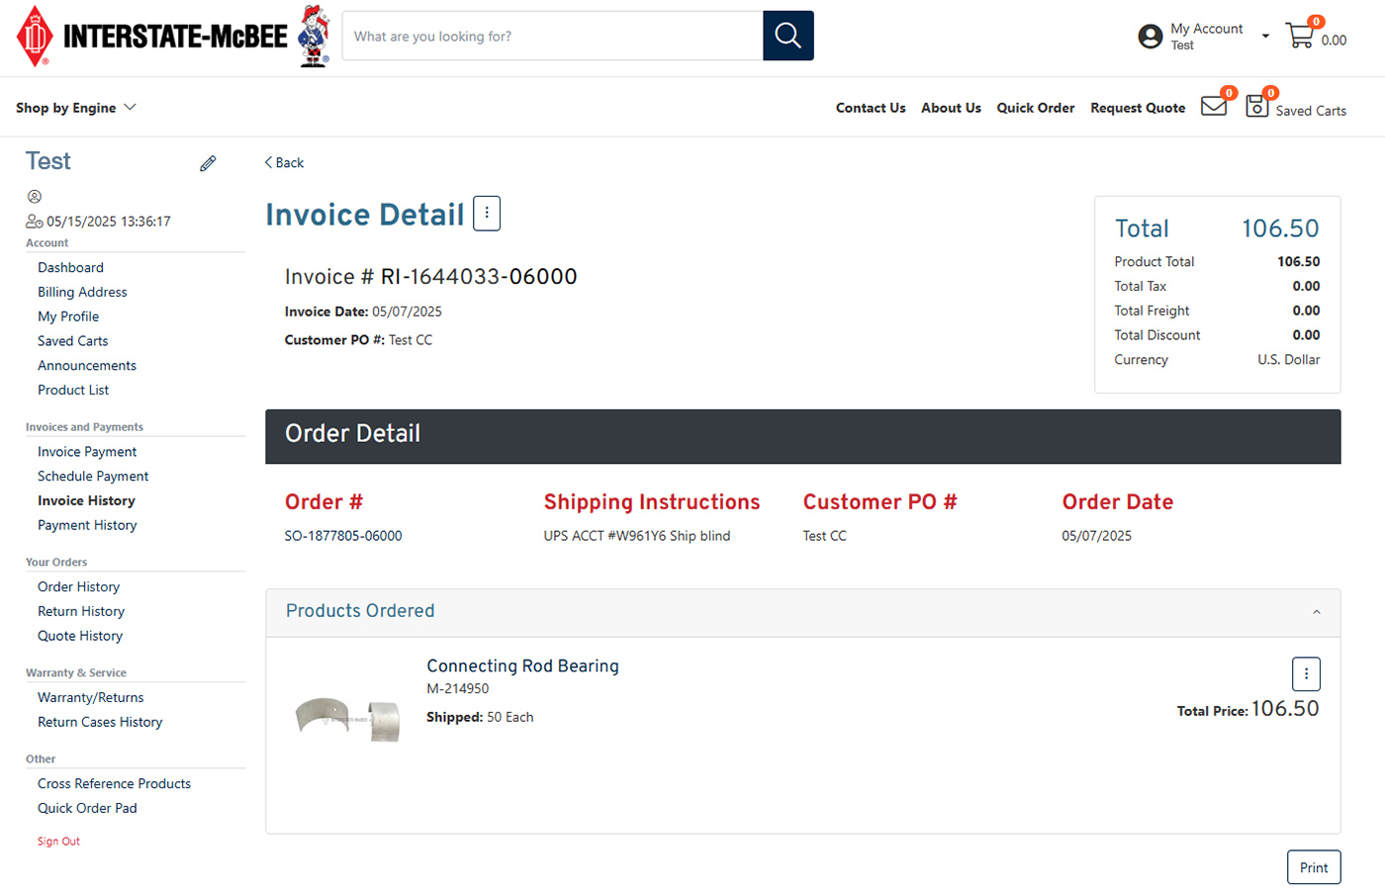Click the Back chevron link
This screenshot has height=890, width=1385.
284,162
